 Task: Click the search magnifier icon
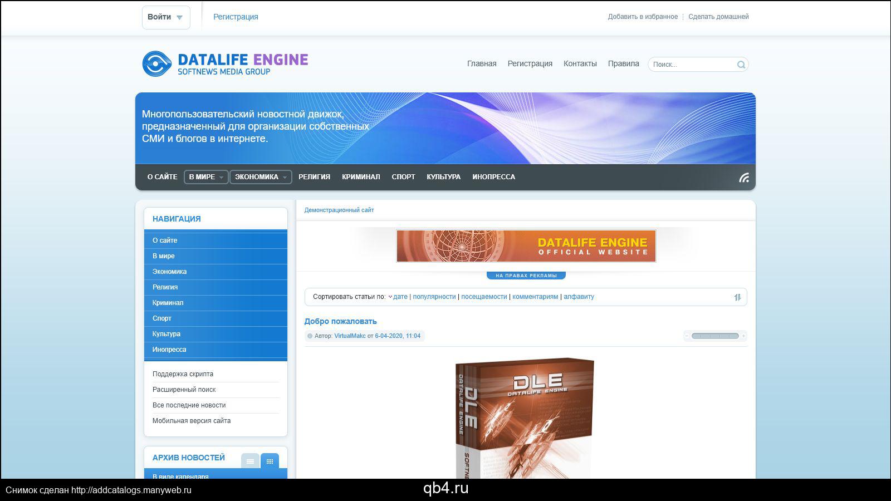741,65
